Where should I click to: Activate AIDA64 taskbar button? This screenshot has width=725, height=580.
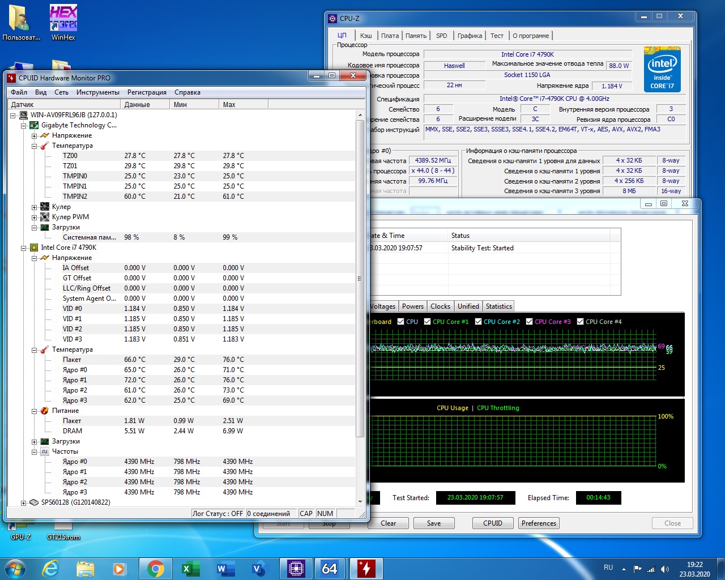[x=330, y=568]
